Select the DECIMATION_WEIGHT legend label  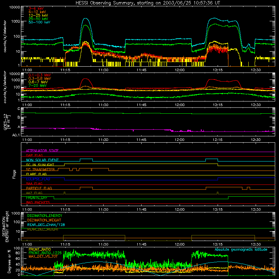44,220
